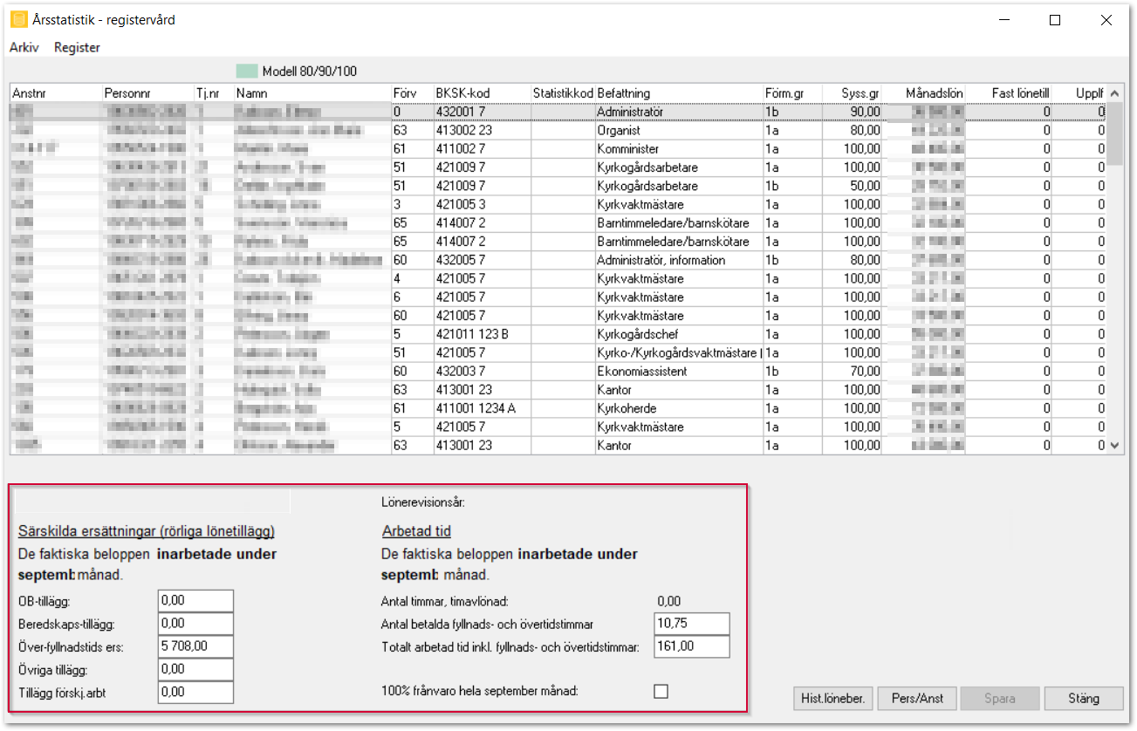Select BKSK code 421011 123 B
1137x731 pixels.
(482, 334)
